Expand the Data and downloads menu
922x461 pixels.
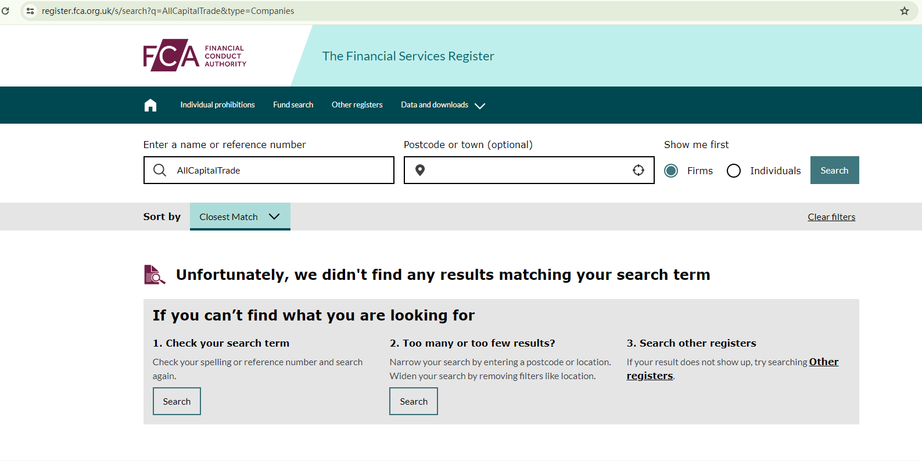click(443, 105)
